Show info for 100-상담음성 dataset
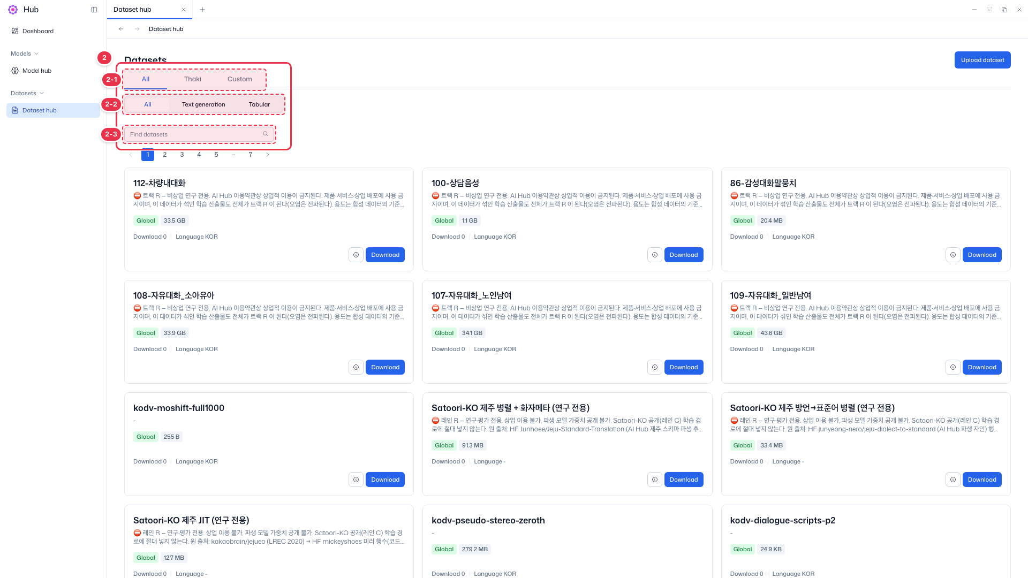This screenshot has width=1028, height=578. point(655,255)
